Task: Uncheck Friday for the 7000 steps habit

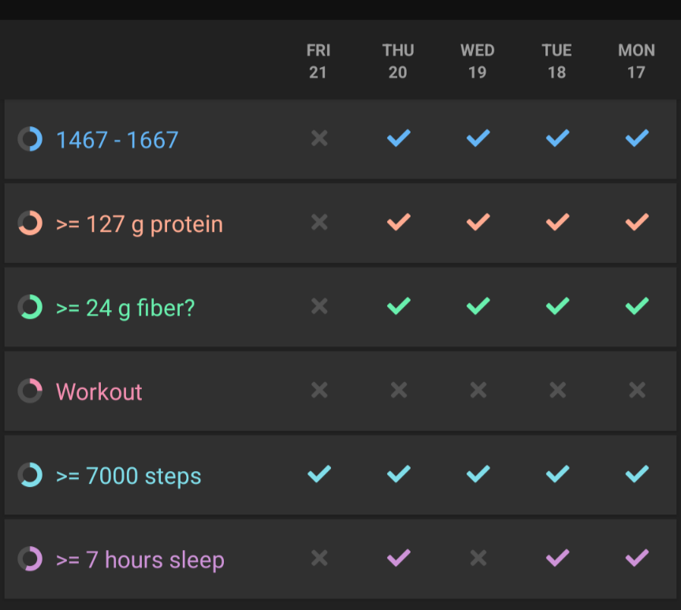Action: 318,474
